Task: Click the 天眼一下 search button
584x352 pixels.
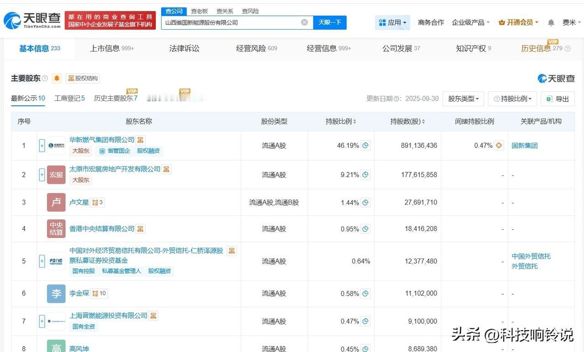Action: pos(330,22)
